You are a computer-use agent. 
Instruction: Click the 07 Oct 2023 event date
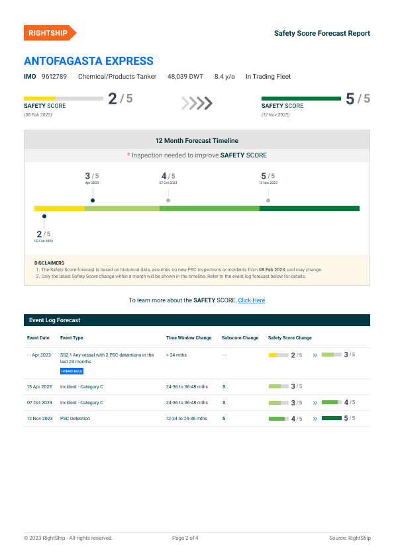[40, 402]
